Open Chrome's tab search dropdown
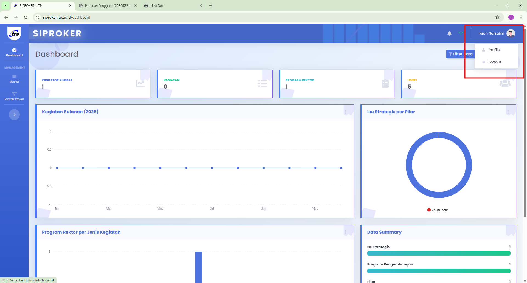Viewport: 527px width, 283px height. pyautogui.click(x=5, y=5)
